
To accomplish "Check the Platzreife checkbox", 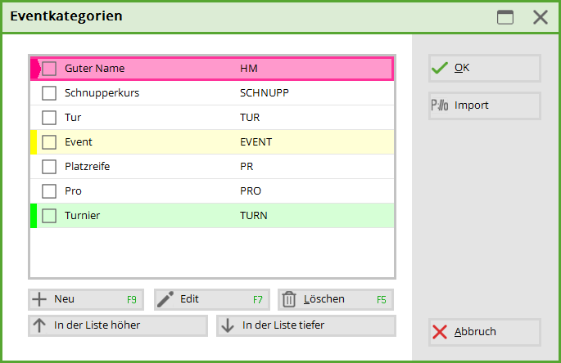I will pyautogui.click(x=49, y=167).
